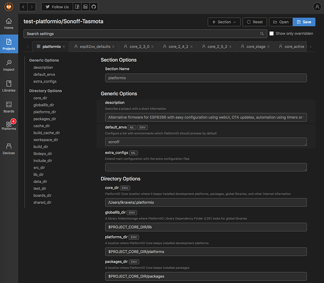324x283 pixels.
Task: Click the default_envs sonoff field
Action: pos(206,142)
